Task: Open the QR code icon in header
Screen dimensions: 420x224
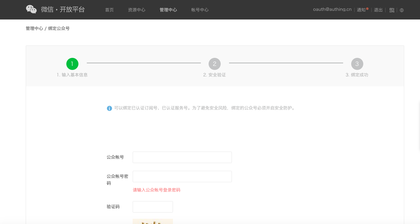Action: [392, 10]
